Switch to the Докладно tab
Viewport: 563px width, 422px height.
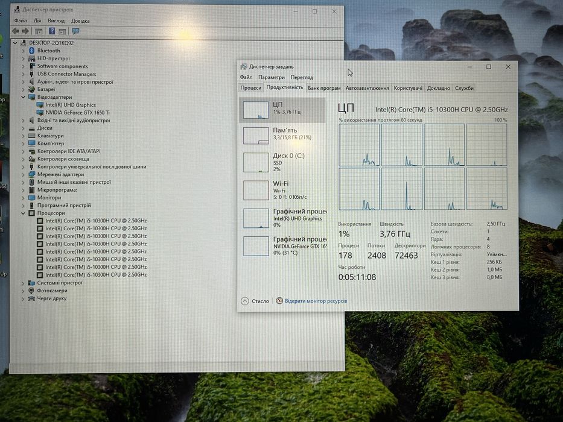tap(439, 88)
